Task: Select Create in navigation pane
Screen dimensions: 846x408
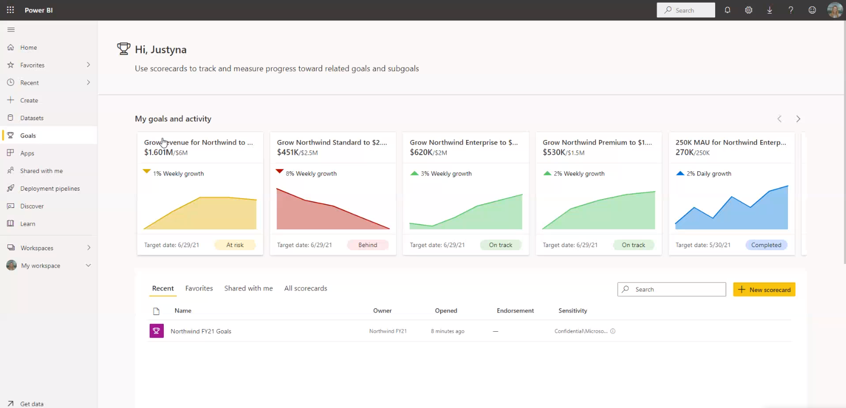Action: point(49,100)
